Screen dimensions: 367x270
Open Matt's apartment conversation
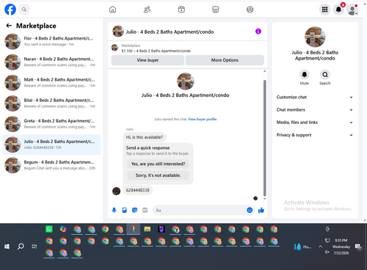(51, 82)
